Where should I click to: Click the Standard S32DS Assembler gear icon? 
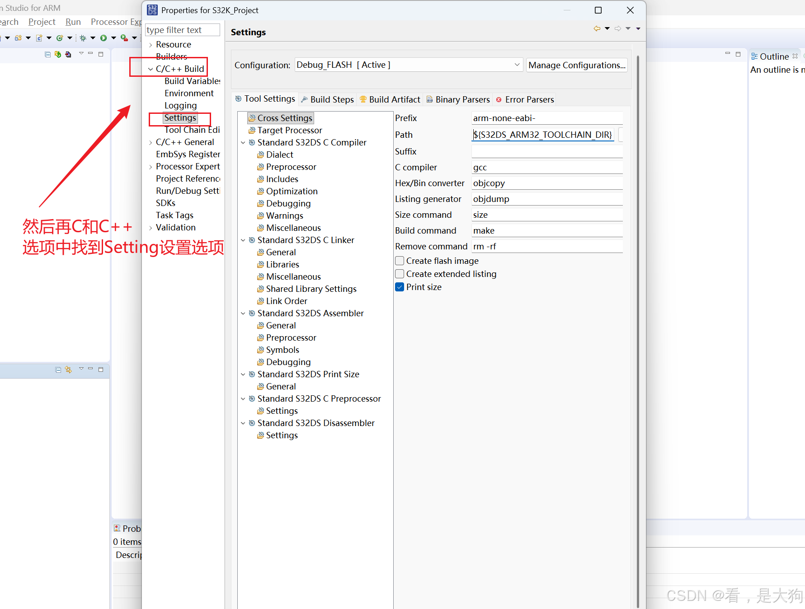click(x=252, y=314)
